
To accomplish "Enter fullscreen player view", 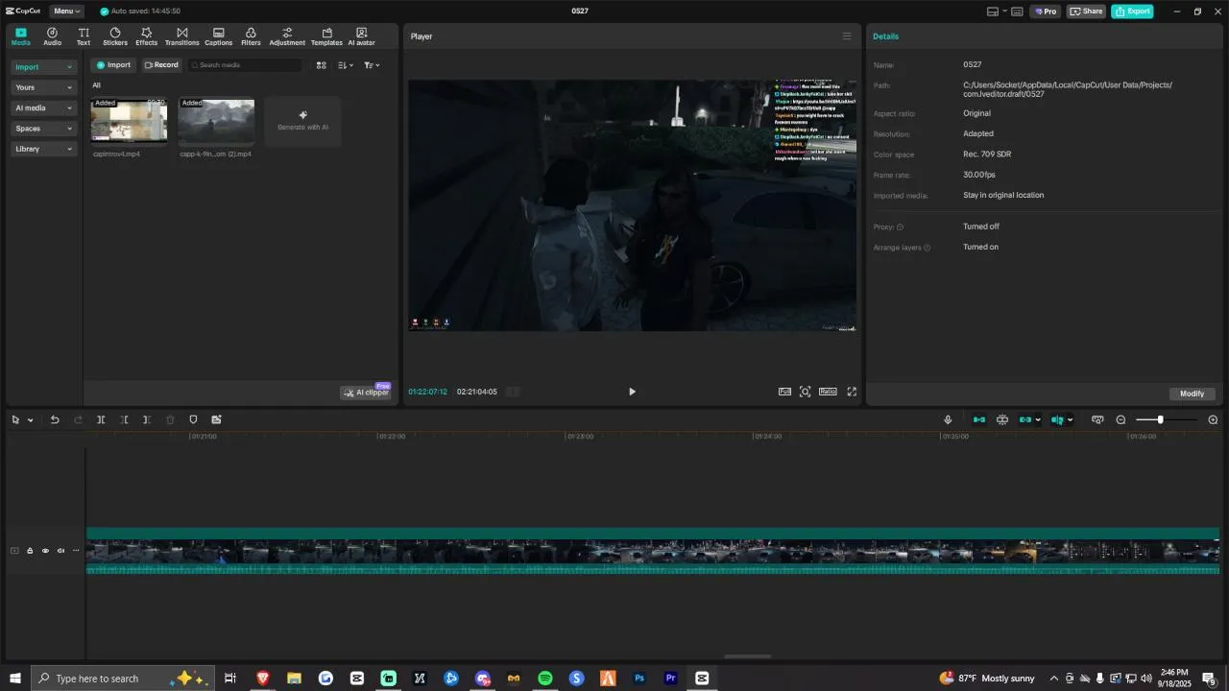I will click(852, 392).
